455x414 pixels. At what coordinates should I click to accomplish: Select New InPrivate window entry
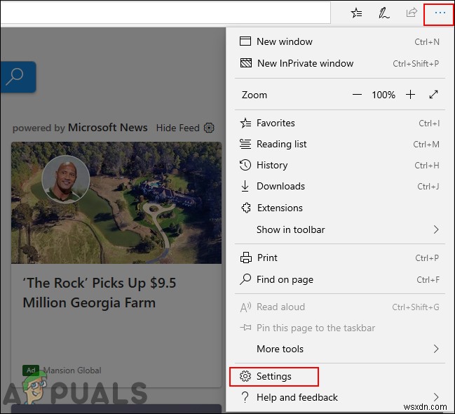click(x=340, y=63)
